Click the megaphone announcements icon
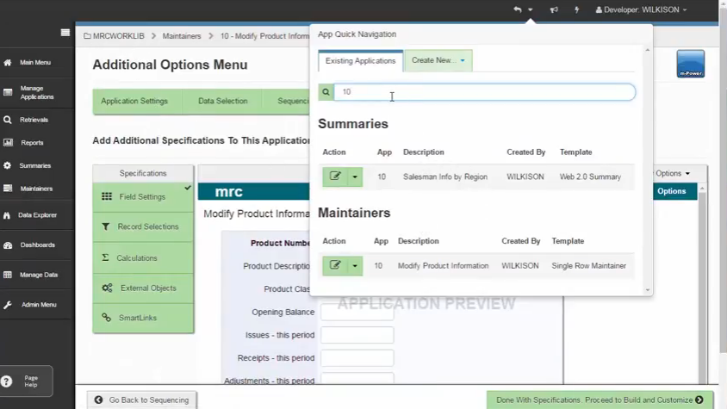Viewport: 727px width, 409px height. [x=554, y=9]
